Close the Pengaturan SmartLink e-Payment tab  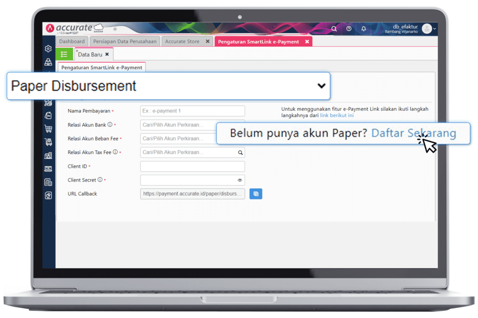click(x=307, y=41)
